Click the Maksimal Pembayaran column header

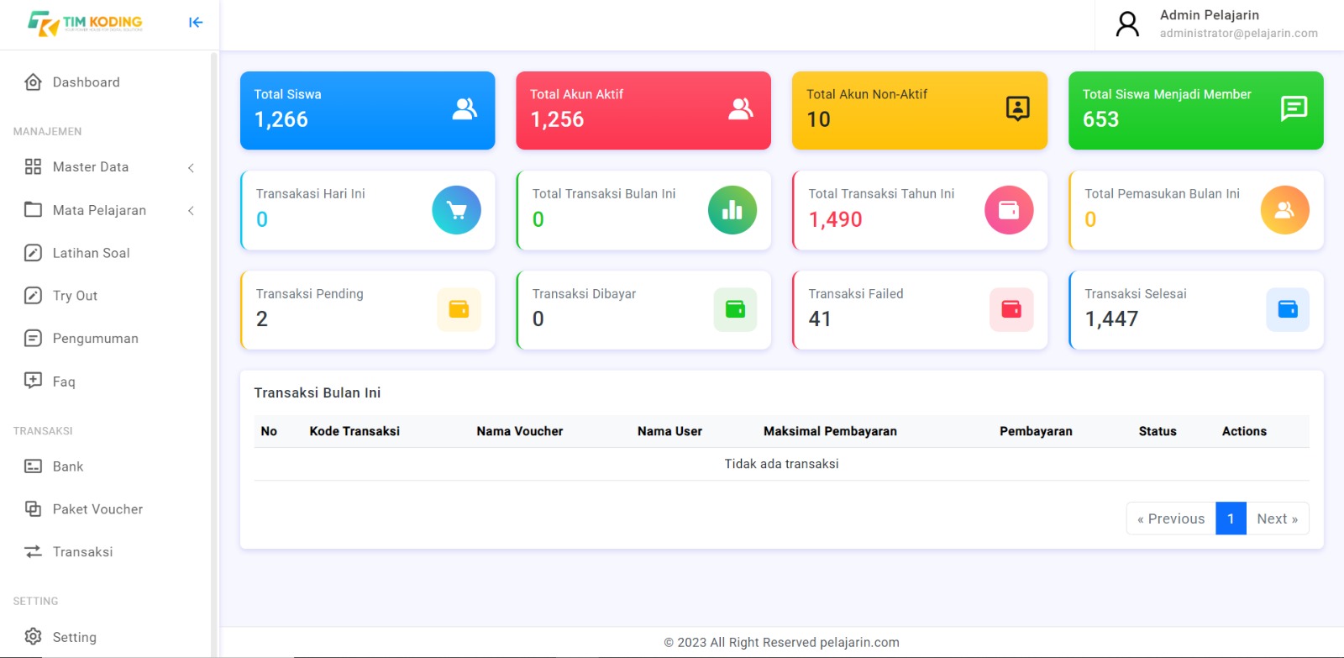pyautogui.click(x=830, y=431)
